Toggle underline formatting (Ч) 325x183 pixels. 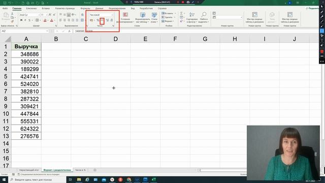point(29,20)
